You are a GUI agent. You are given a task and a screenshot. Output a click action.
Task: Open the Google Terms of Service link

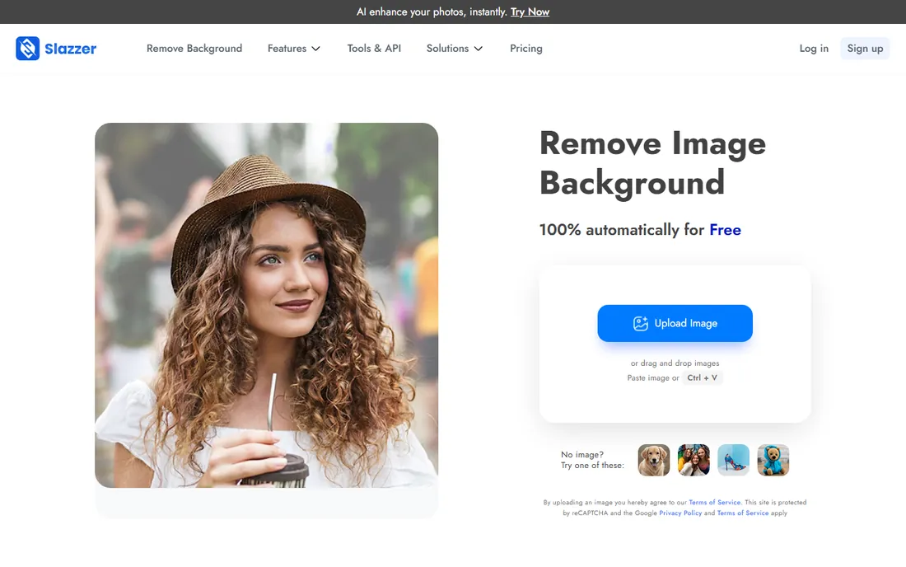click(742, 513)
